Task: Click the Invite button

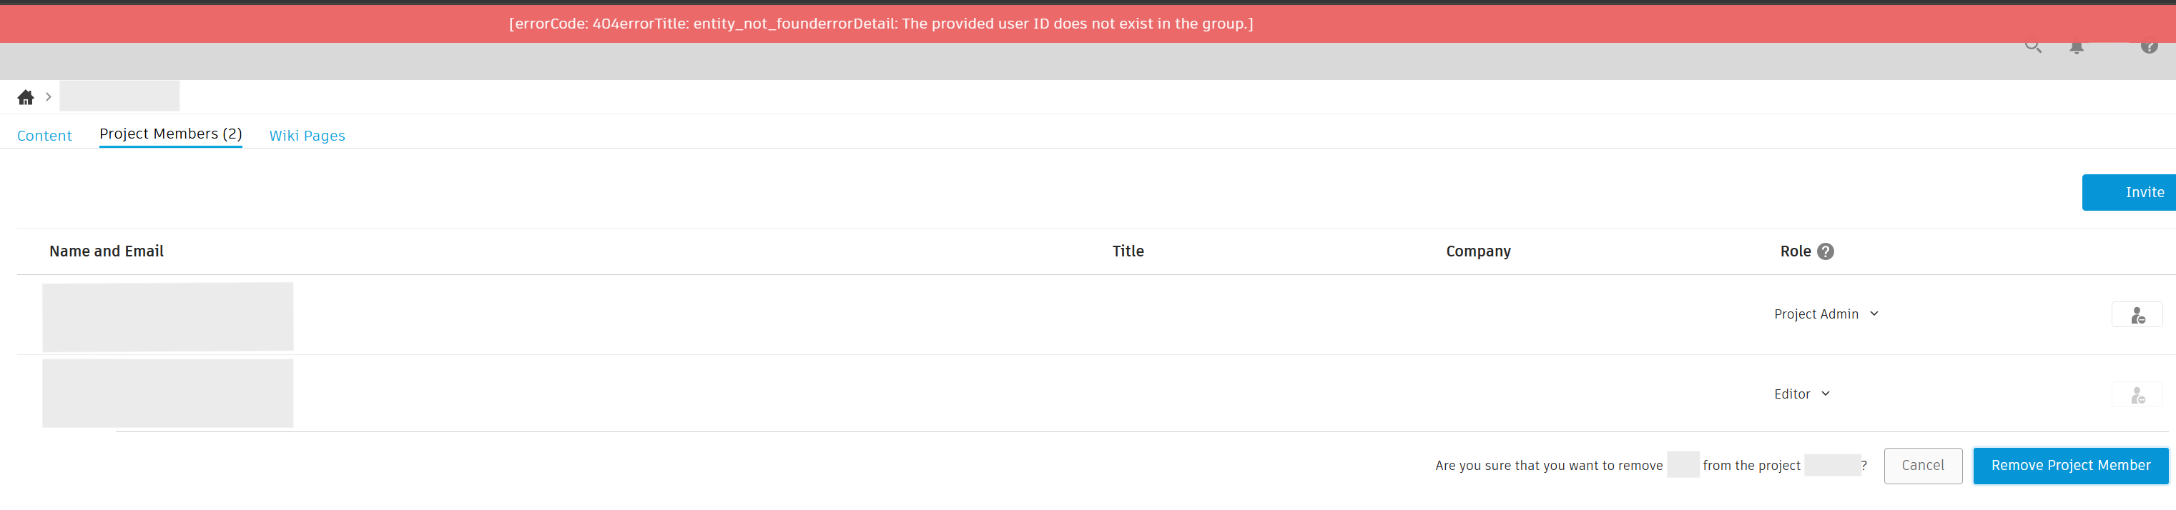Action: 2145,191
